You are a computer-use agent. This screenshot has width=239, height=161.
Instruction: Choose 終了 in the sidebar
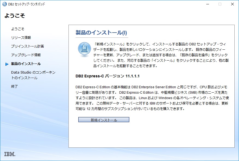pos(14,87)
